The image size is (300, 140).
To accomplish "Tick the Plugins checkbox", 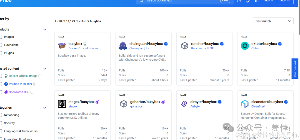I will click(x=1, y=53).
